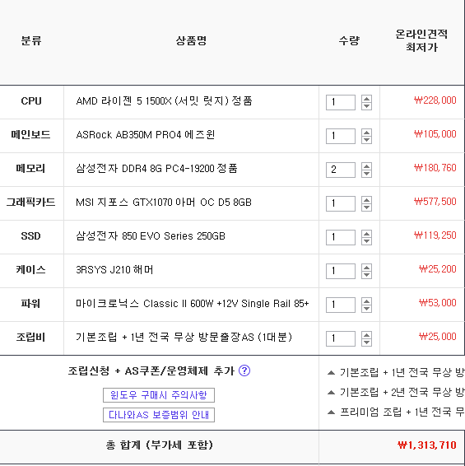The image size is (465, 466).
Task: Decrease SSD quantity with down arrow
Action: point(366,241)
